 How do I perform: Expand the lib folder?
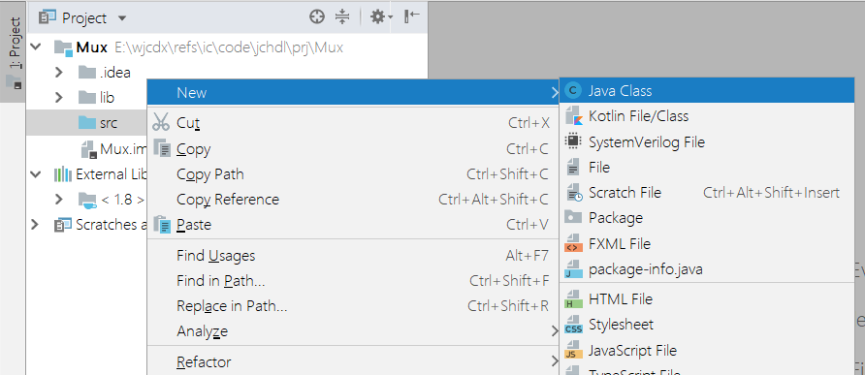[59, 98]
